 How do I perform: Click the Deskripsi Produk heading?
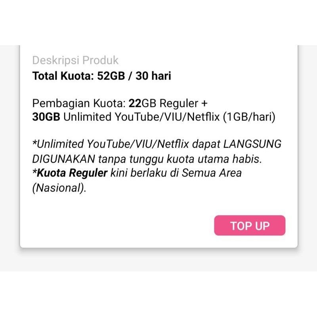pyautogui.click(x=75, y=61)
